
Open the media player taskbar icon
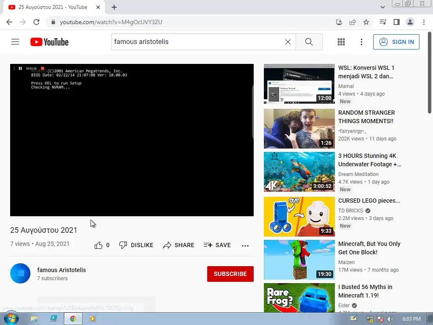coord(93,319)
